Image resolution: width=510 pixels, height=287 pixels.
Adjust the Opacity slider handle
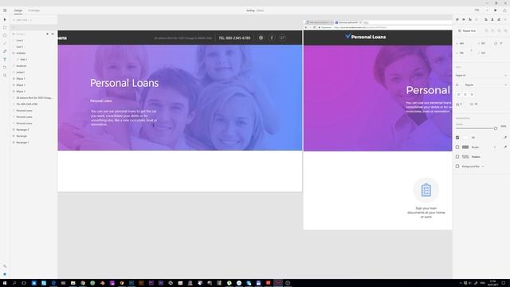coord(496,128)
